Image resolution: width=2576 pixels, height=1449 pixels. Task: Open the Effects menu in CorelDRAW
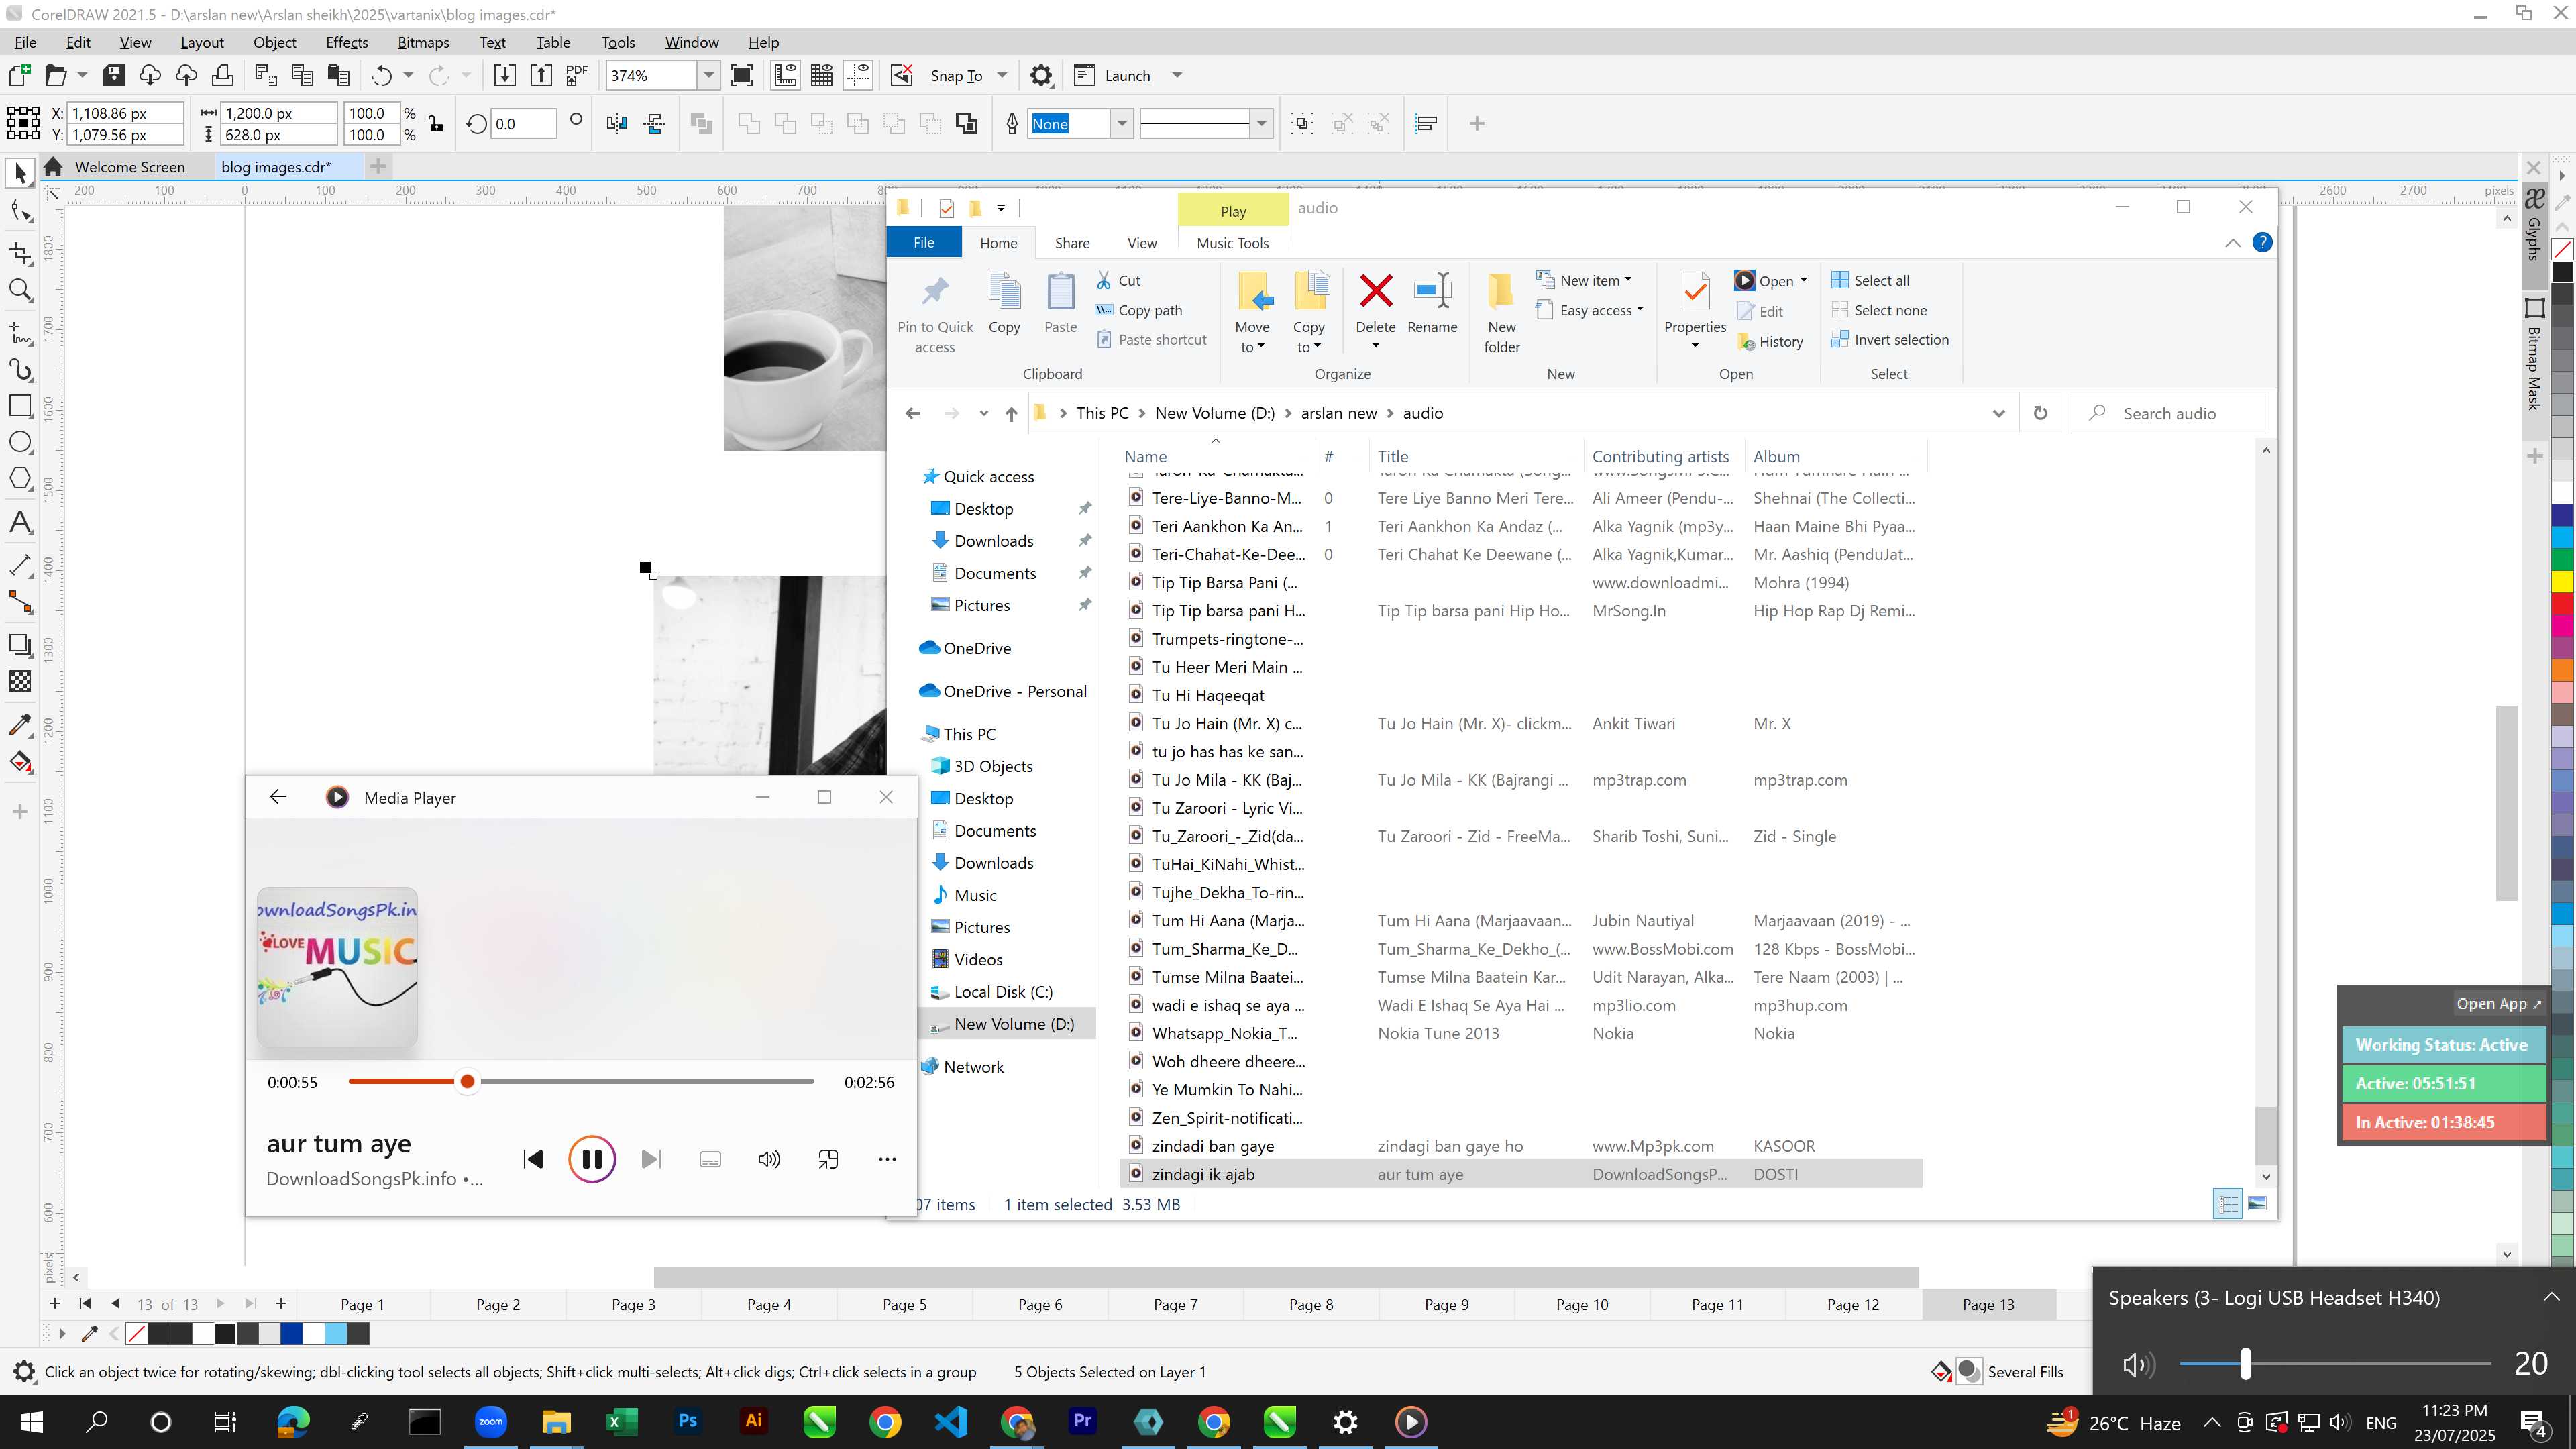(x=347, y=42)
